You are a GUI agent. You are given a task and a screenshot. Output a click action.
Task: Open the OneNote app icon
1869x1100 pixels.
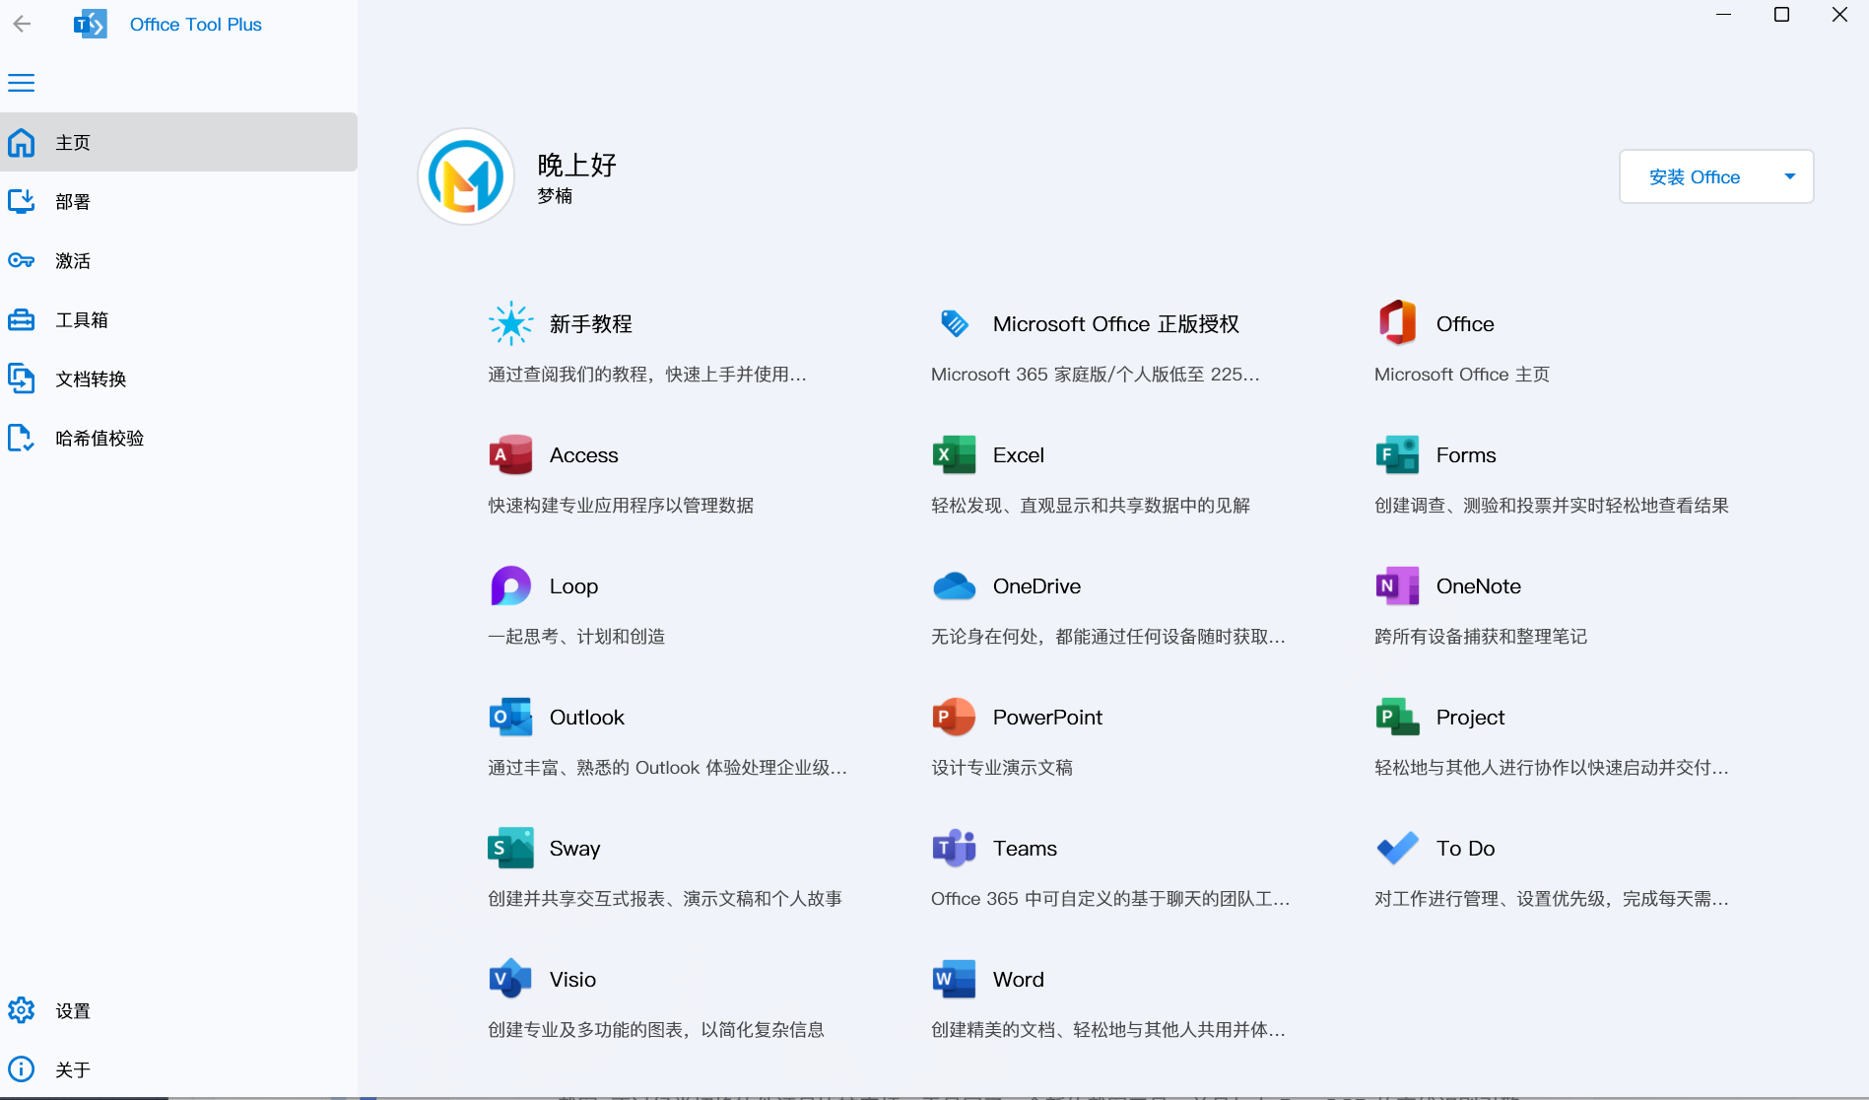pyautogui.click(x=1397, y=585)
